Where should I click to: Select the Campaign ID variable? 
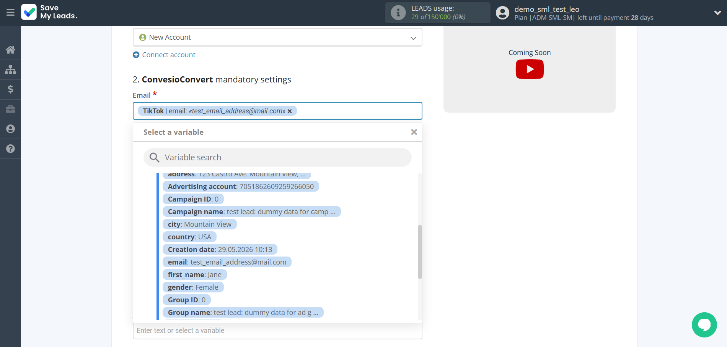point(193,199)
